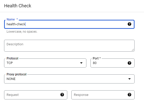Click the Protocol field label
This screenshot has width=144, height=105.
(12, 58)
